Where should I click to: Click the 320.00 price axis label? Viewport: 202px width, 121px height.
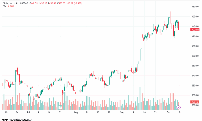point(195,85)
